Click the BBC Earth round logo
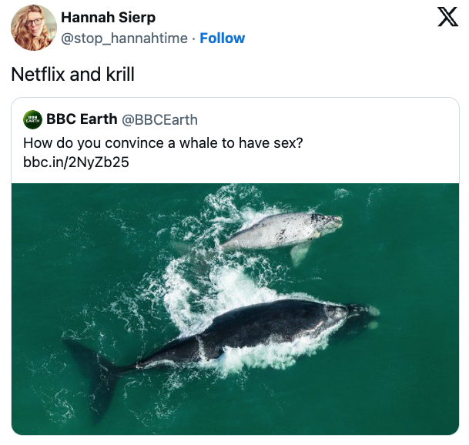This screenshot has height=445, width=469. tap(32, 119)
